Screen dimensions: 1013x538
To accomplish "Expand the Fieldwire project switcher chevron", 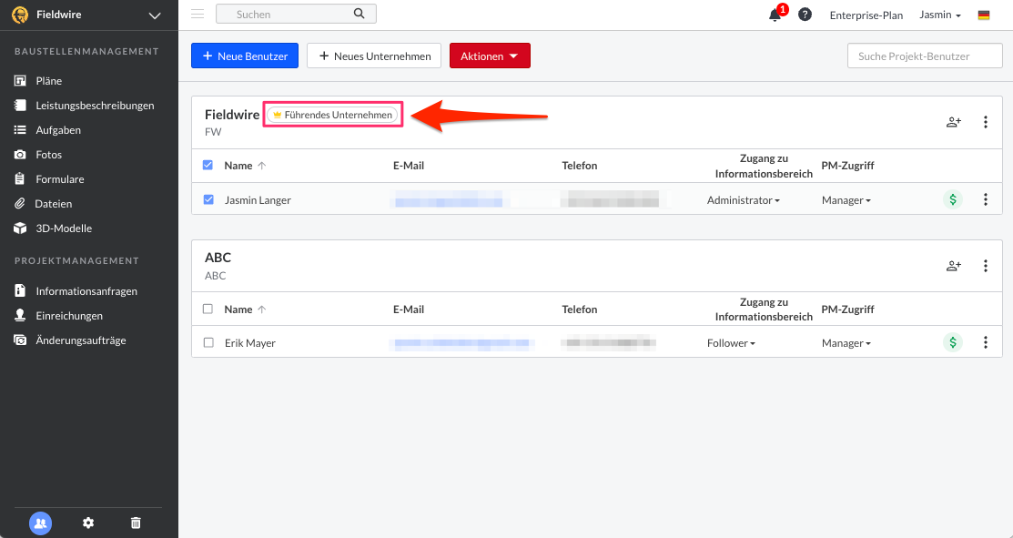I will pyautogui.click(x=155, y=15).
